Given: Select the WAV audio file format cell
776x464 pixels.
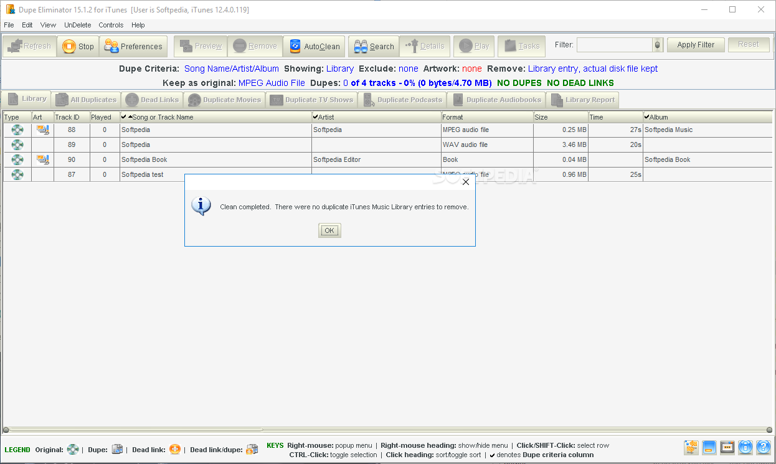Looking at the screenshot, I should [488, 144].
